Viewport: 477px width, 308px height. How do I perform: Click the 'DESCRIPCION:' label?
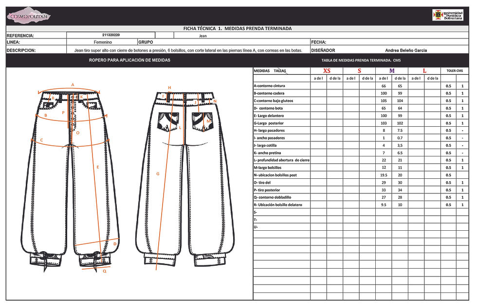pos(21,51)
